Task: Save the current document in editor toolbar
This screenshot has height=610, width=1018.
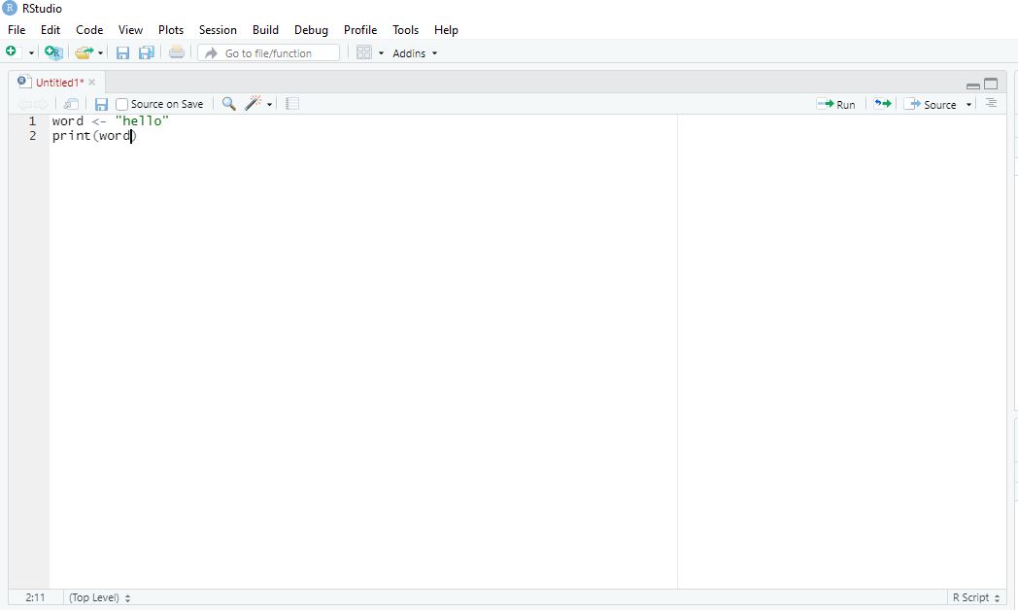Action: point(101,104)
